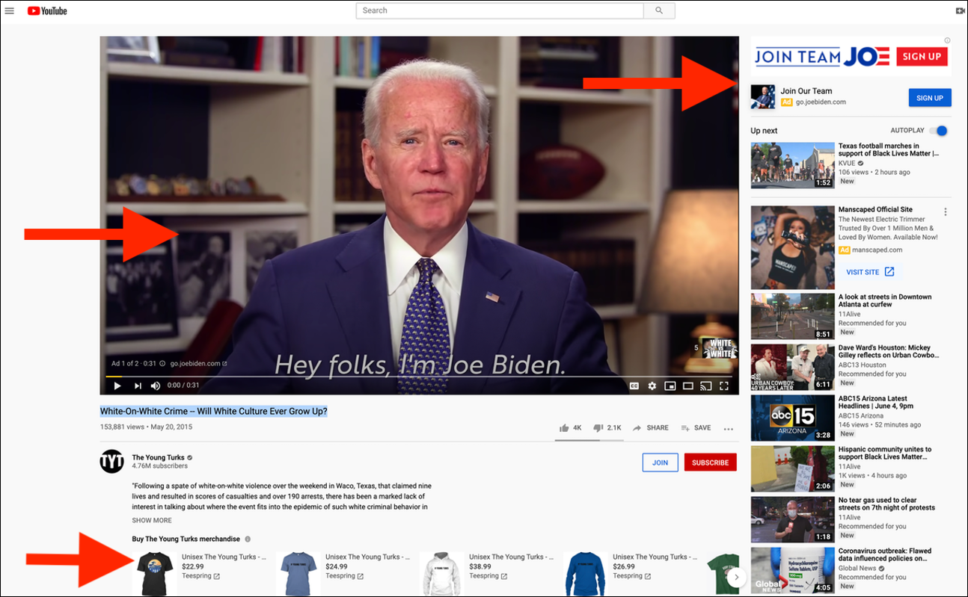Open the $24.99 blue T-shirt merchandise item
968x597 pixels.
[x=298, y=574]
